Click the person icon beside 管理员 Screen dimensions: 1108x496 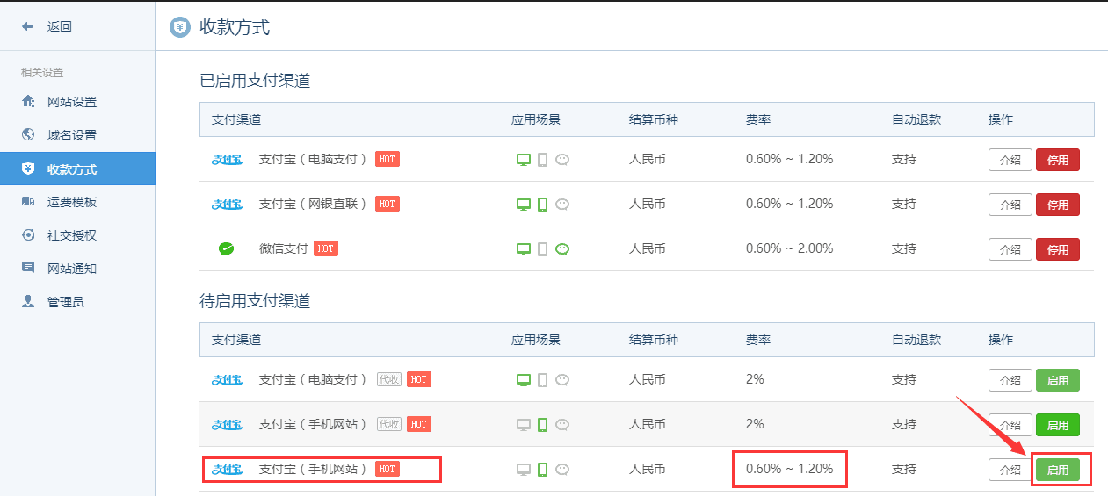[28, 301]
